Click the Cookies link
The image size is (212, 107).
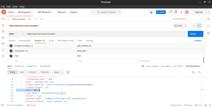[x=198, y=41]
